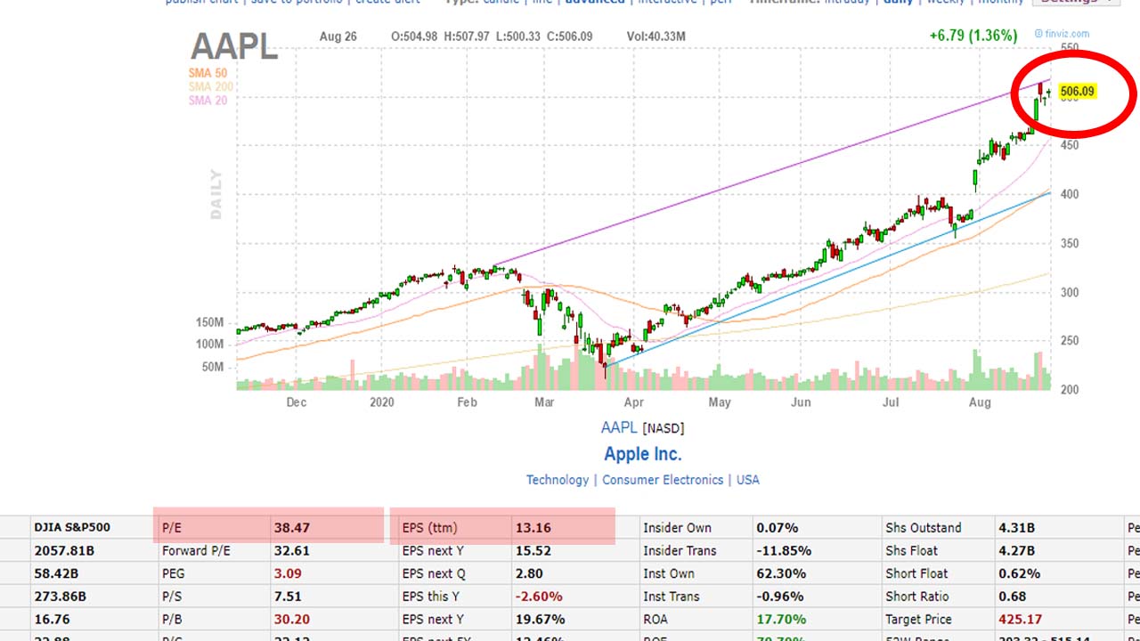The image size is (1140, 641).
Task: Click the +6.79 (1.36%) change value
Action: 973,36
